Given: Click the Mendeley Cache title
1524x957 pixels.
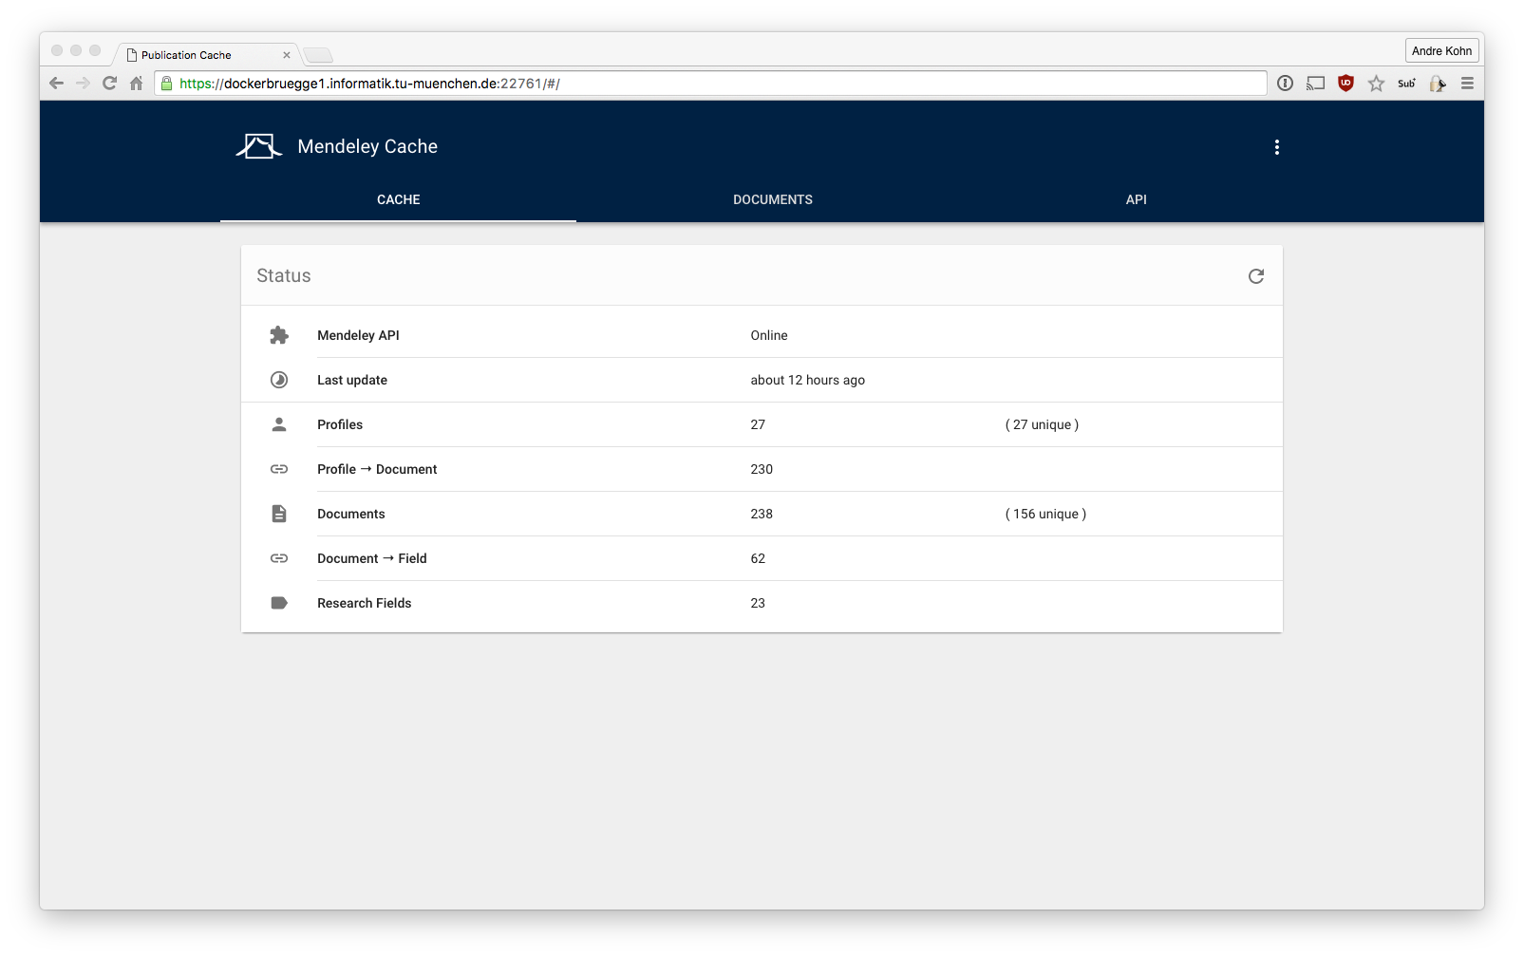Looking at the screenshot, I should 367,146.
